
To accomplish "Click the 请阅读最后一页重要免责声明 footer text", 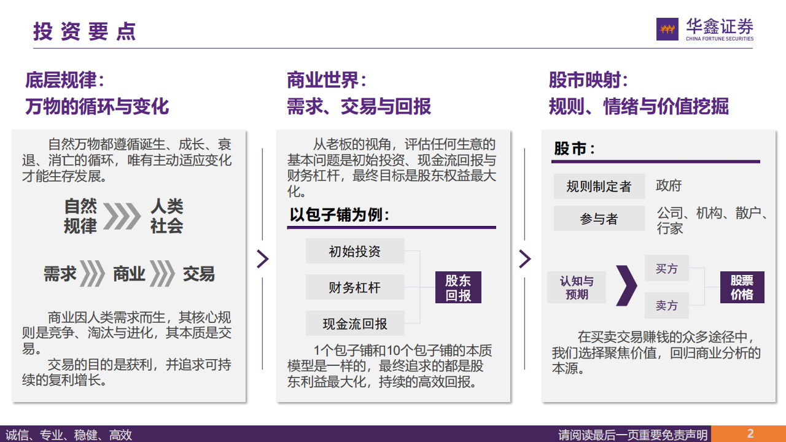I will (x=632, y=435).
